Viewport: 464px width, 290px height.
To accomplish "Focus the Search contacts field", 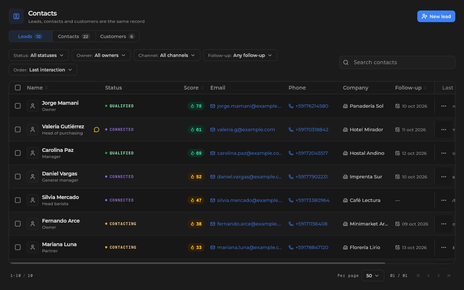I will pyautogui.click(x=397, y=62).
